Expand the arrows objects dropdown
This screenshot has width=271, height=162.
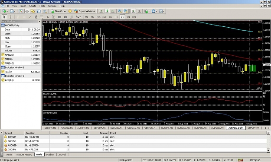click(80, 17)
